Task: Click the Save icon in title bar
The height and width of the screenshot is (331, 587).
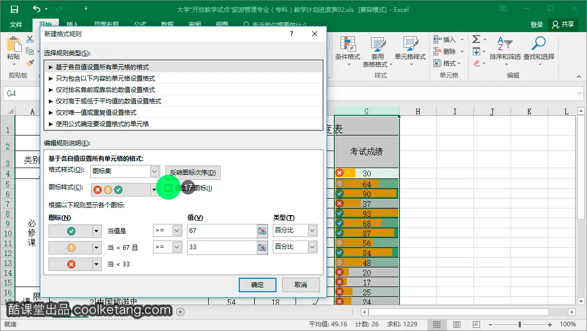Action: pyautogui.click(x=14, y=9)
